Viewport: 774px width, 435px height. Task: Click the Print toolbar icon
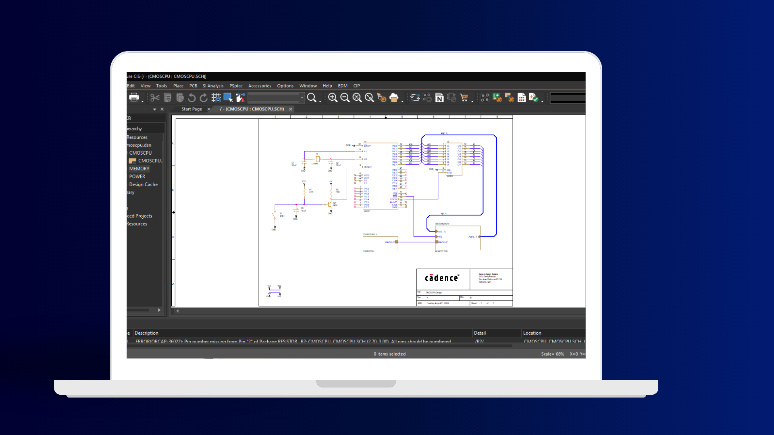(x=134, y=97)
